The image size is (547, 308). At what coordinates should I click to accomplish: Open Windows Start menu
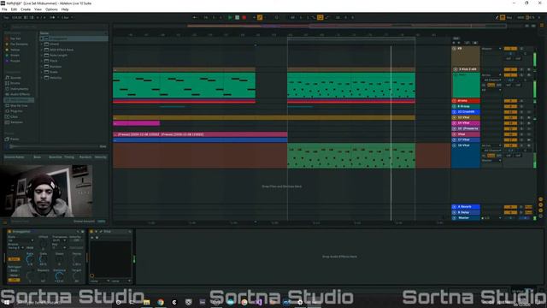pos(6,302)
